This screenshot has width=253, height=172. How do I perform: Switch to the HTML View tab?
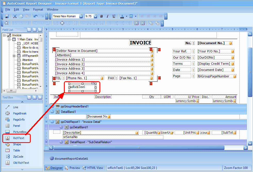pyautogui.click(x=92, y=168)
